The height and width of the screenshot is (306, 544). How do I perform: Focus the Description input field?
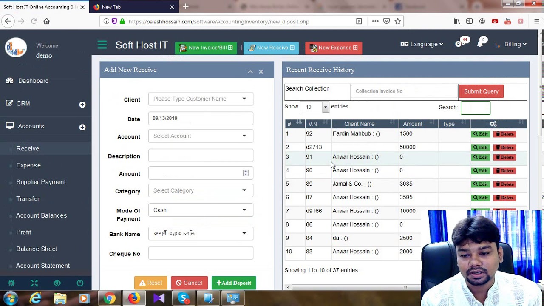[201, 156]
